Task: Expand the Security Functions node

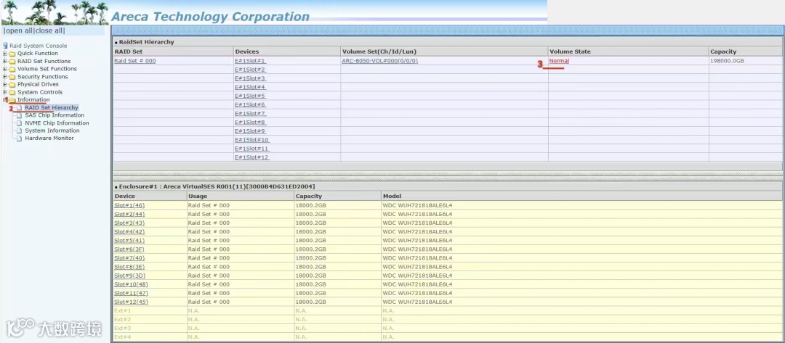Action: coord(5,77)
